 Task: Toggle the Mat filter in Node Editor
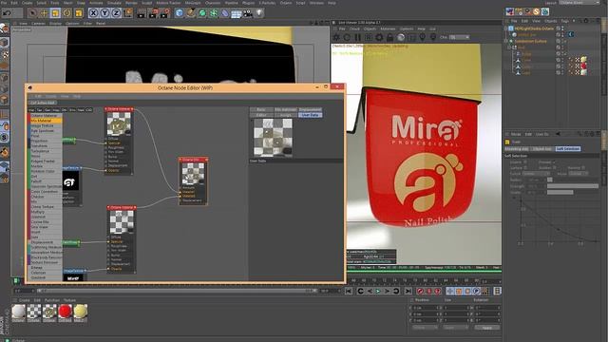[x=31, y=110]
